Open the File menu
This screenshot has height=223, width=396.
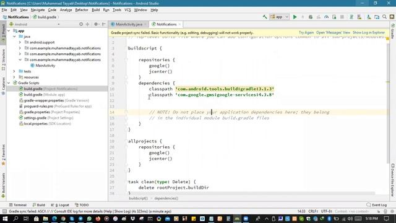pyautogui.click(x=4, y=10)
